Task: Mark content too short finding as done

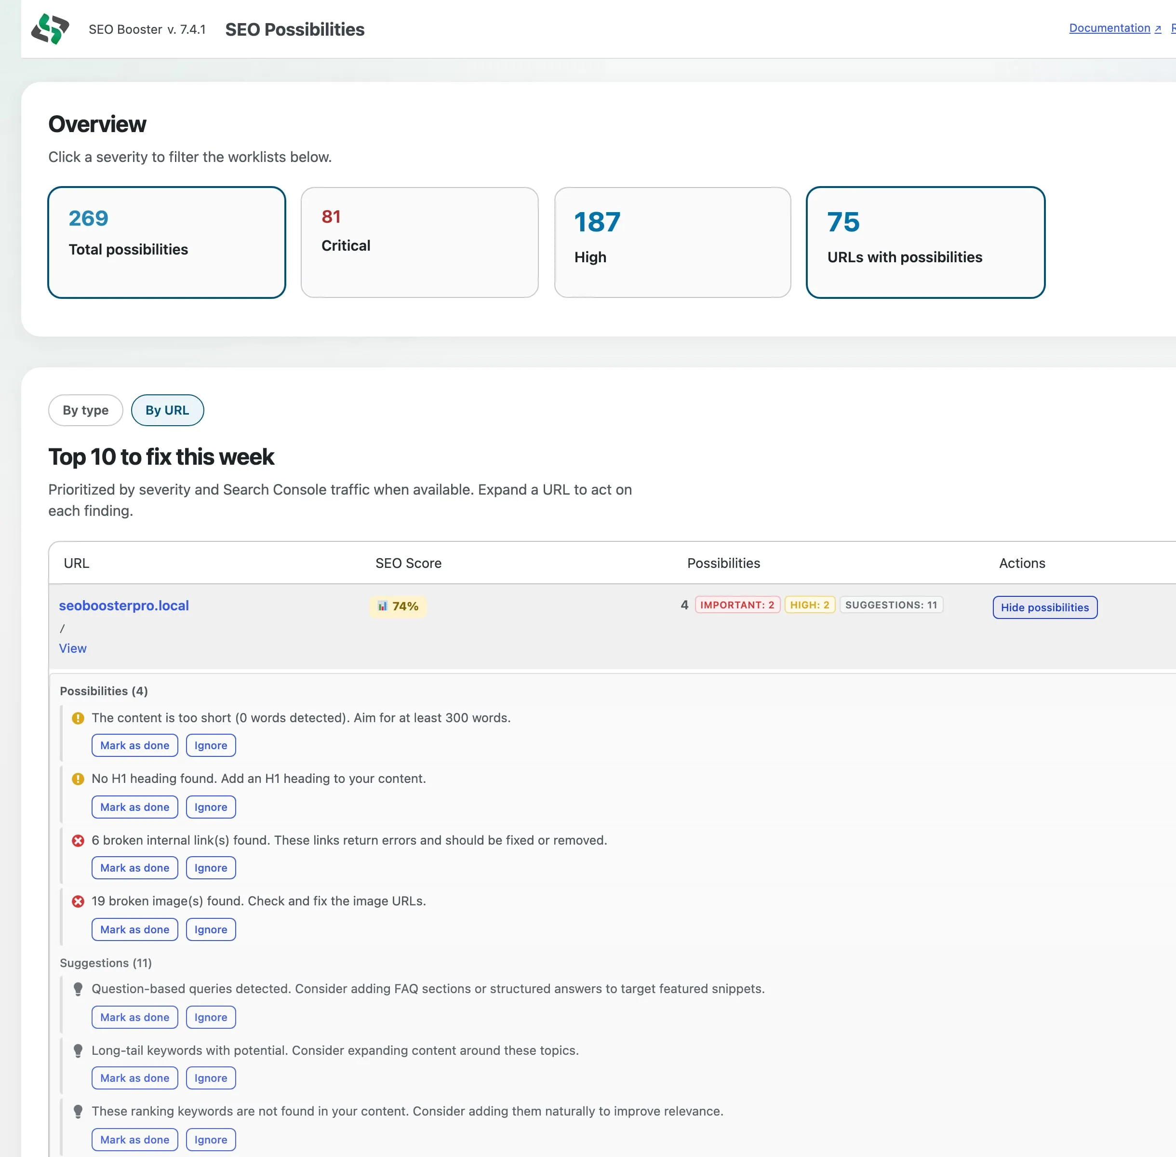Action: (135, 746)
